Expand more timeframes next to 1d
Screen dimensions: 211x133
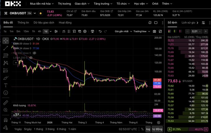click(51, 31)
